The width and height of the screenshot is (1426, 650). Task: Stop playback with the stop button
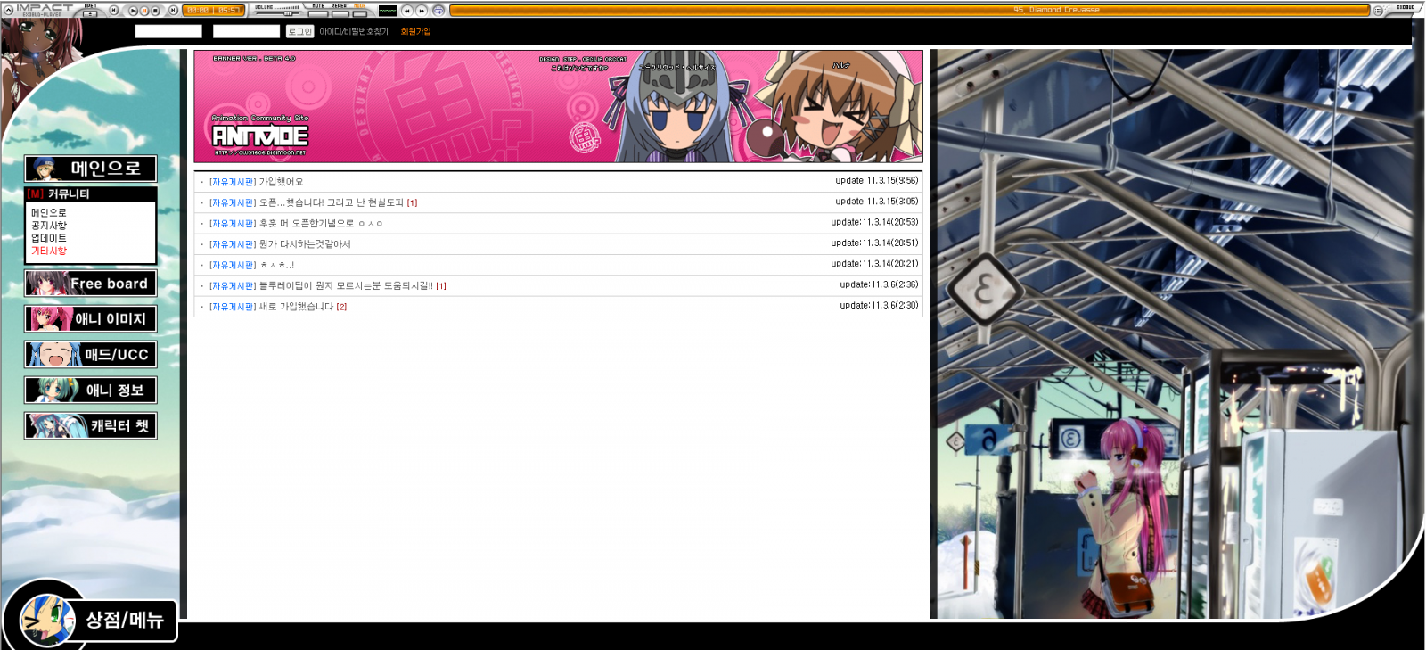pyautogui.click(x=156, y=11)
